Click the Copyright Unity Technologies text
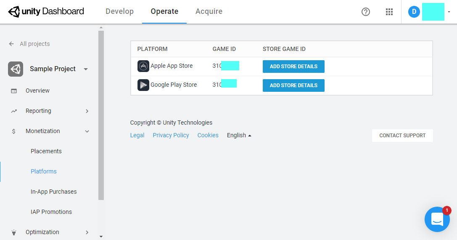 171,123
